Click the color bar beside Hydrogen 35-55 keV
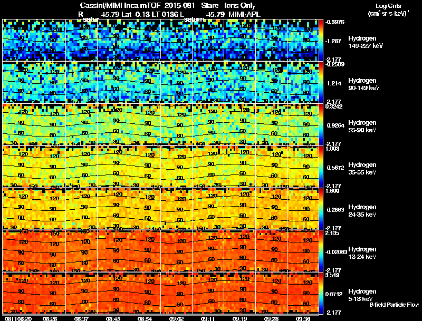 click(321, 167)
